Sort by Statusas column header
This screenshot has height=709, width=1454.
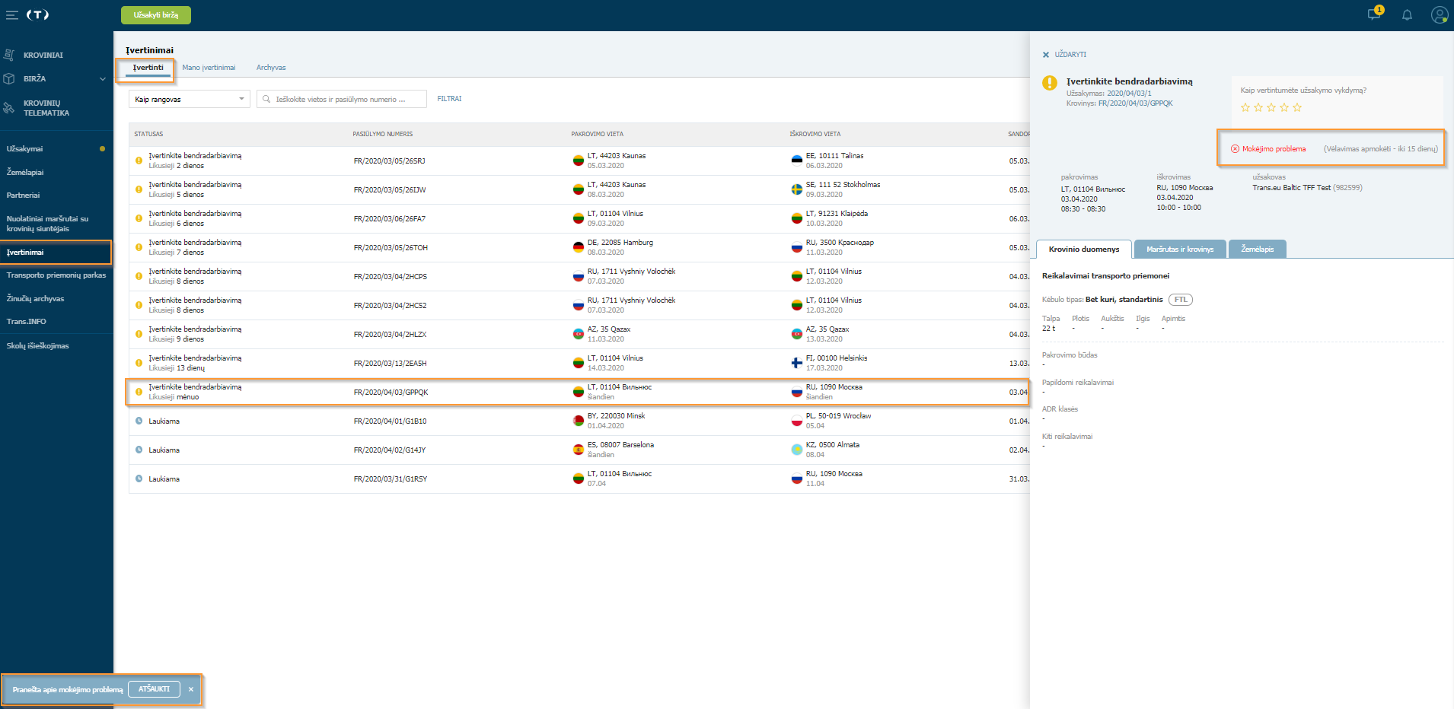[148, 134]
